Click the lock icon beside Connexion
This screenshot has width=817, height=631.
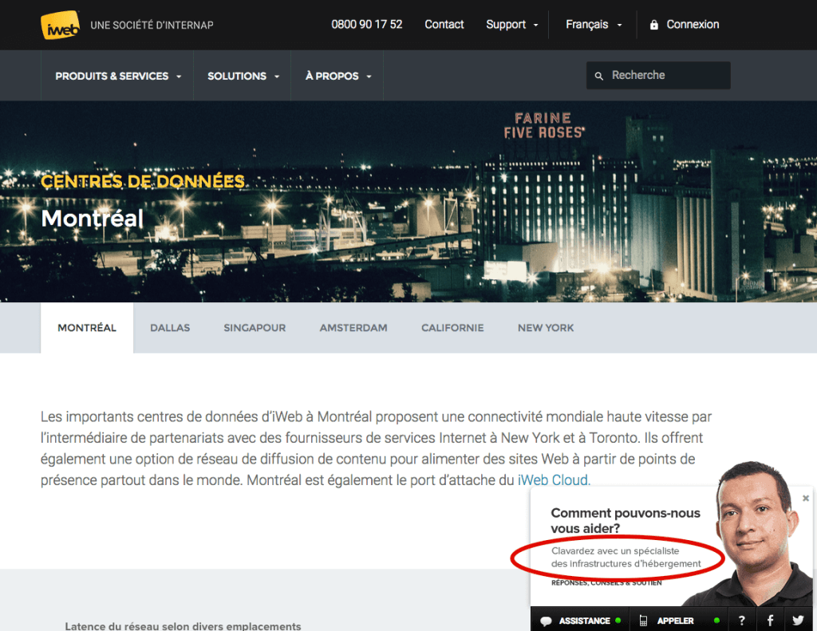[654, 25]
